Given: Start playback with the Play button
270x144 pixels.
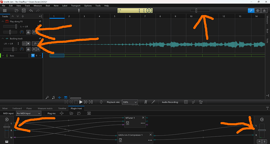Looking at the screenshot, I should (81, 102).
